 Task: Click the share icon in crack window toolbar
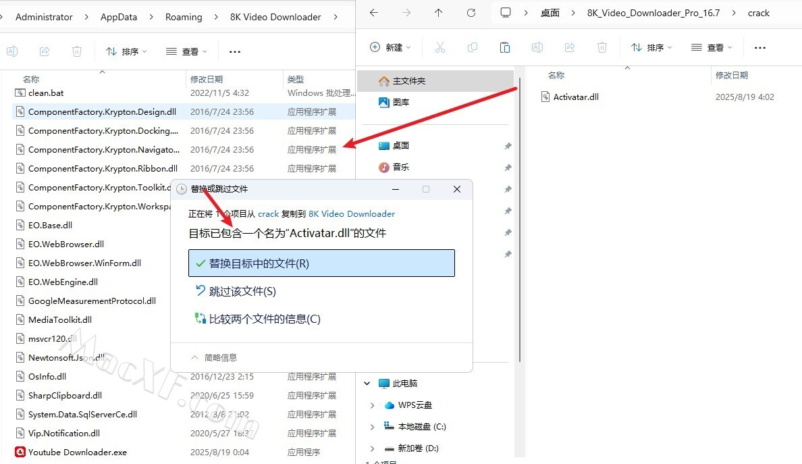click(569, 47)
